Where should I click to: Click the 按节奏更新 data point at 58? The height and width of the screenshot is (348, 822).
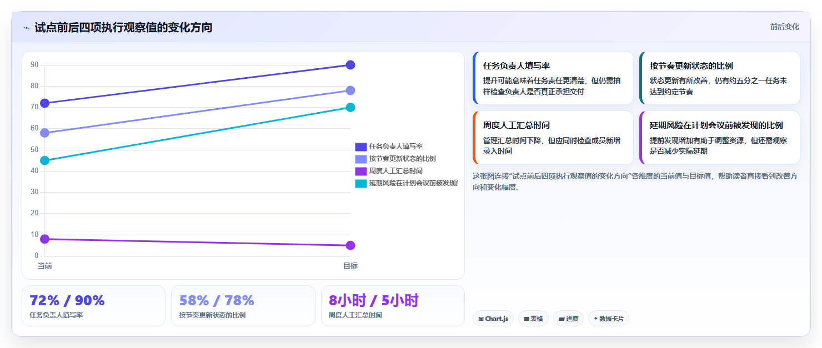(44, 133)
